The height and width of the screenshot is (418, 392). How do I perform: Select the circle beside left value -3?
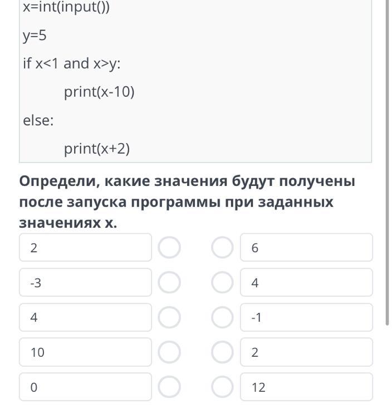pyautogui.click(x=169, y=283)
